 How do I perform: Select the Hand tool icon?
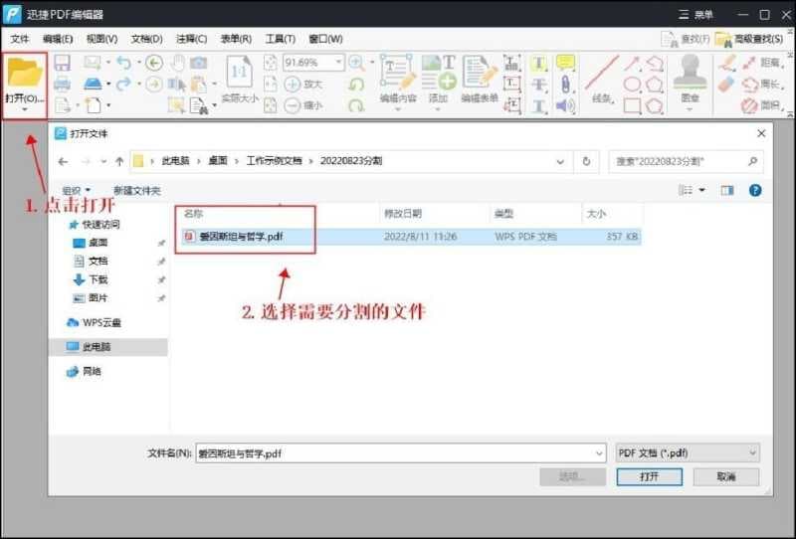click(x=177, y=63)
